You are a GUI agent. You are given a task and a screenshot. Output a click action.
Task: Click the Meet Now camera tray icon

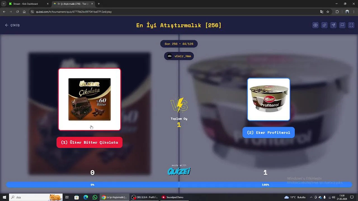click(316, 197)
